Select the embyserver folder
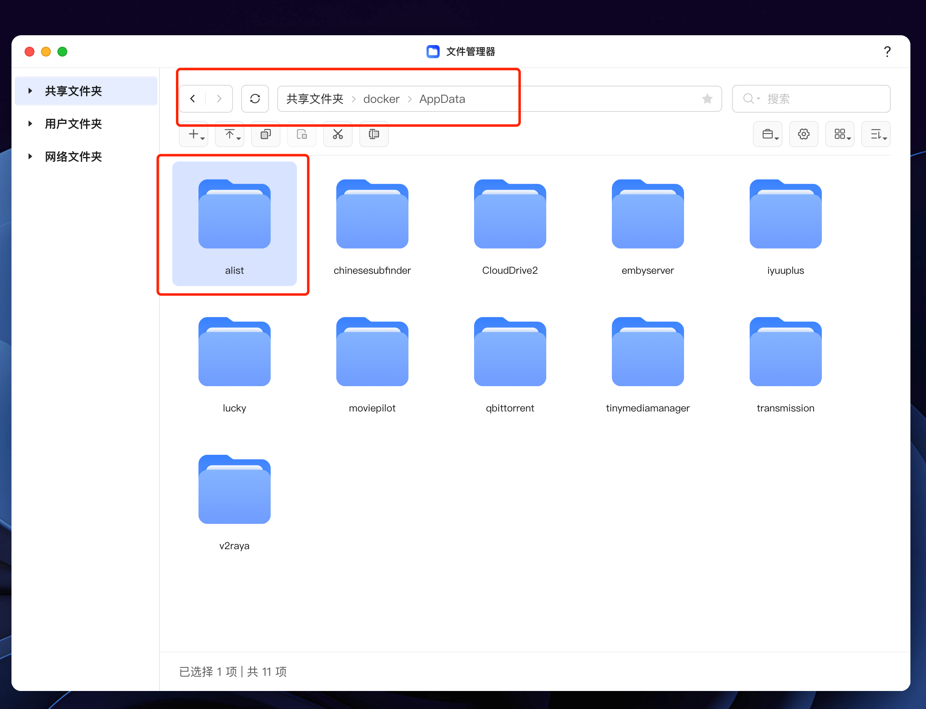This screenshot has width=926, height=709. click(x=648, y=224)
